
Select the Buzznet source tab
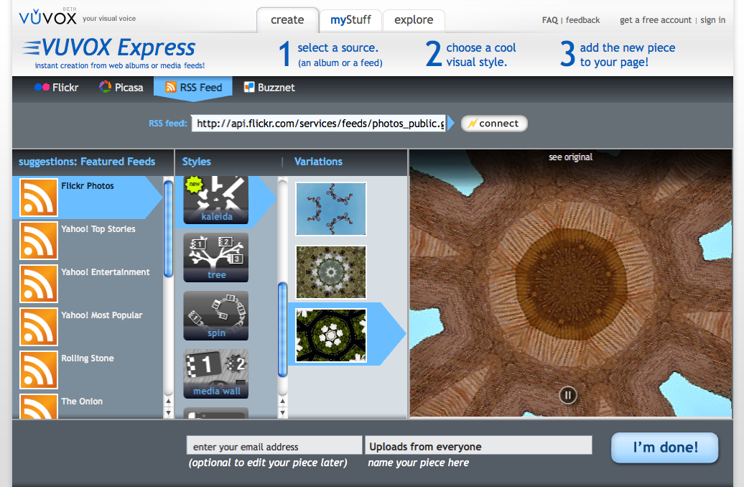point(269,88)
